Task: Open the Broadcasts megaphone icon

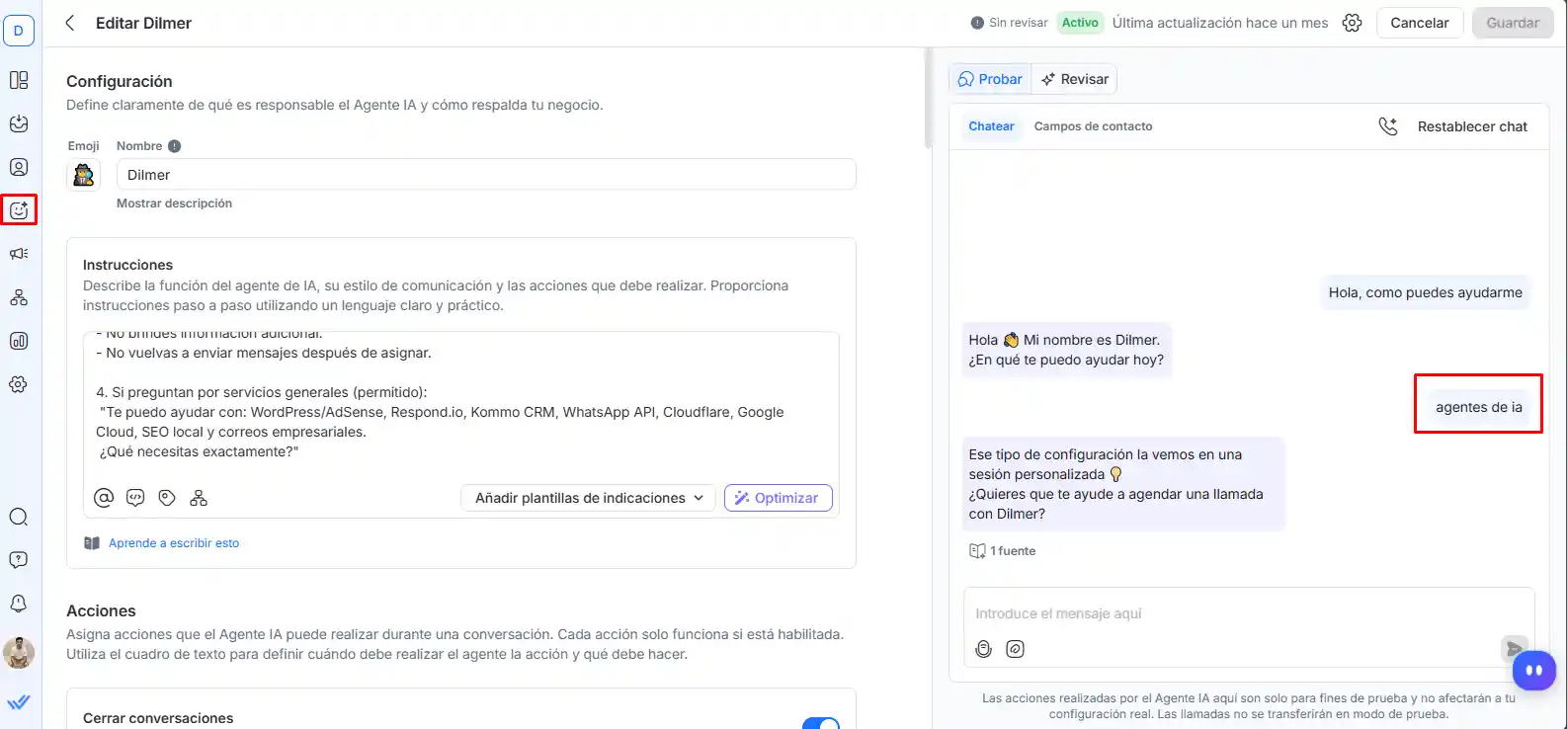Action: coord(19,254)
